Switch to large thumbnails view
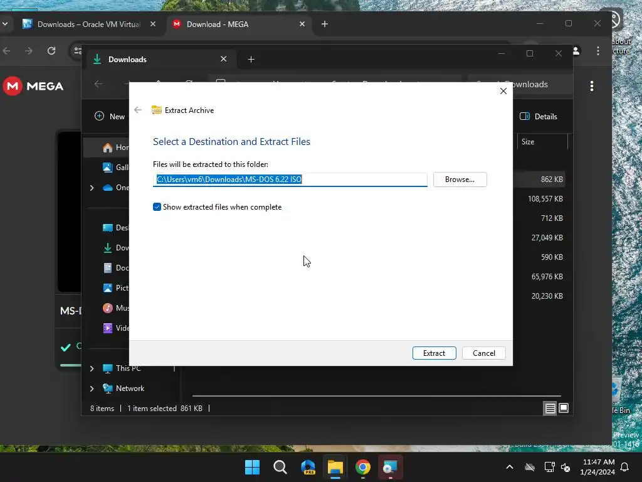 tap(564, 408)
